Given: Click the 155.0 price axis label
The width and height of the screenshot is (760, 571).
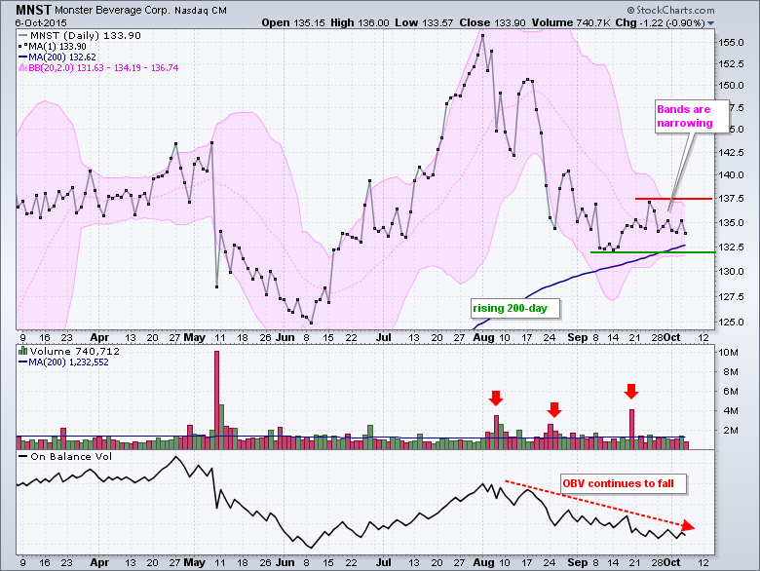Looking at the screenshot, I should pyautogui.click(x=731, y=43).
